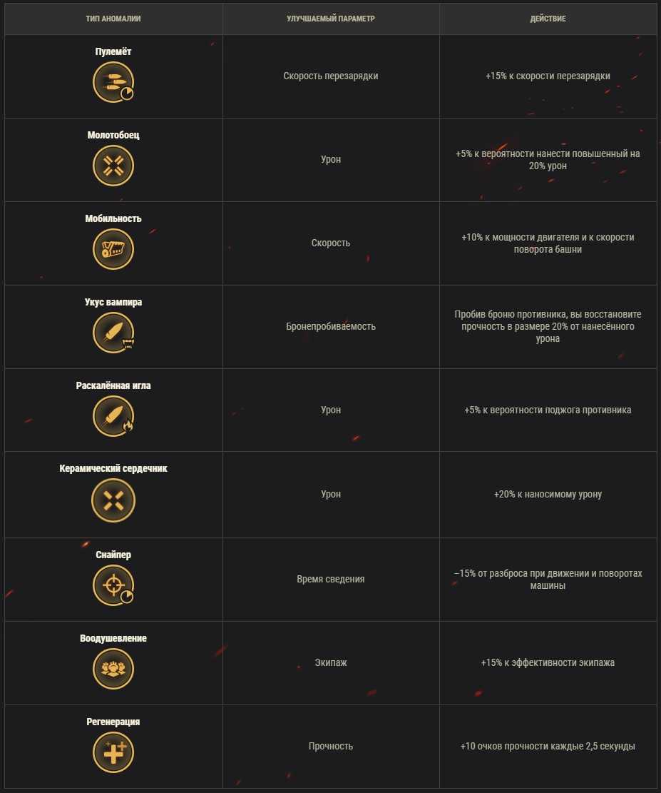Select the Время сведения parameter cell

(331, 580)
